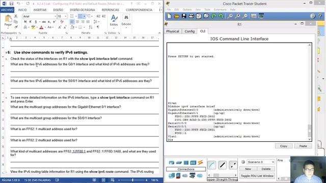
Task: Align paragraph text to the left
Action: (72, 22)
